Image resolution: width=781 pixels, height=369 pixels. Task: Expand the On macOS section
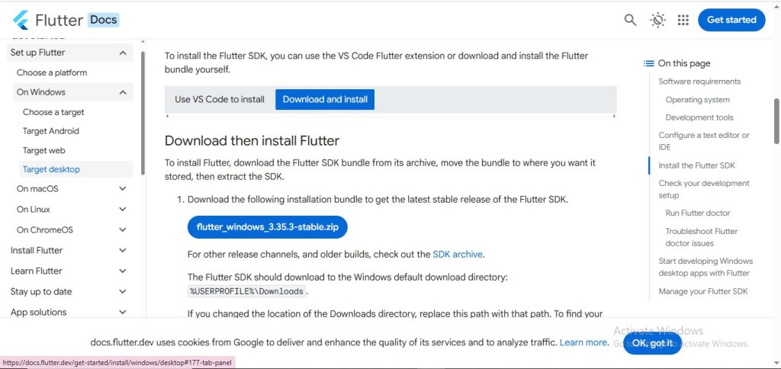[123, 188]
